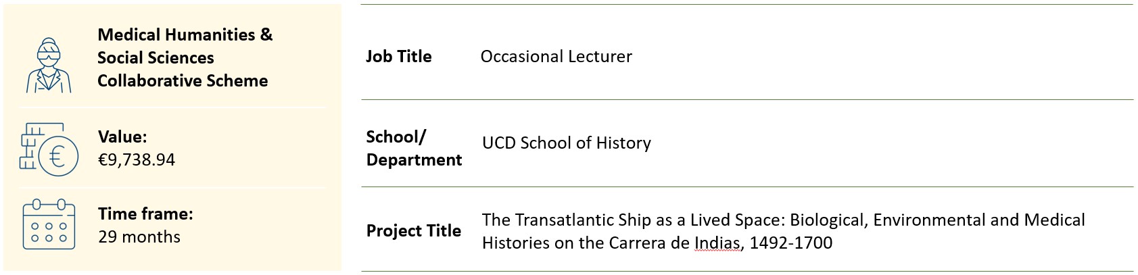Image resolution: width=1138 pixels, height=275 pixels.
Task: Select the €9,738.94 amount
Action: pyautogui.click(x=137, y=159)
